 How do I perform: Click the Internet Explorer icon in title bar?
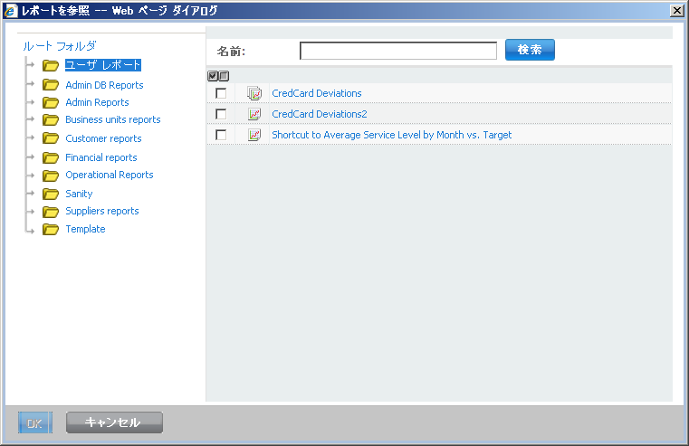click(11, 11)
